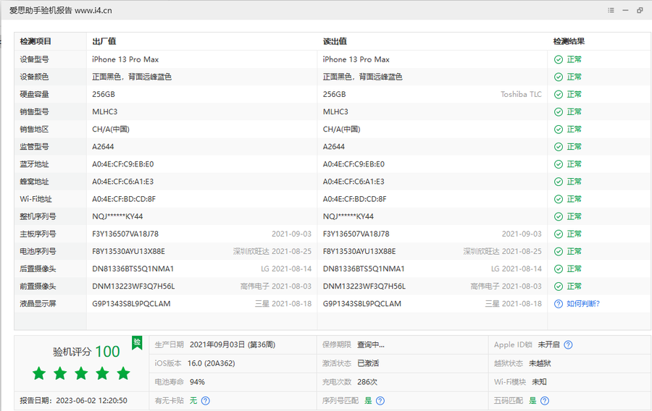Select factory capacity 256GB
652x411 pixels.
104,94
